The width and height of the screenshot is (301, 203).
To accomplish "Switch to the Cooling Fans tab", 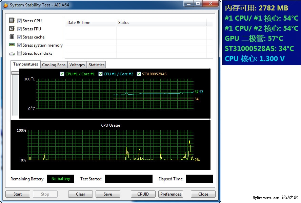I will pos(54,65).
